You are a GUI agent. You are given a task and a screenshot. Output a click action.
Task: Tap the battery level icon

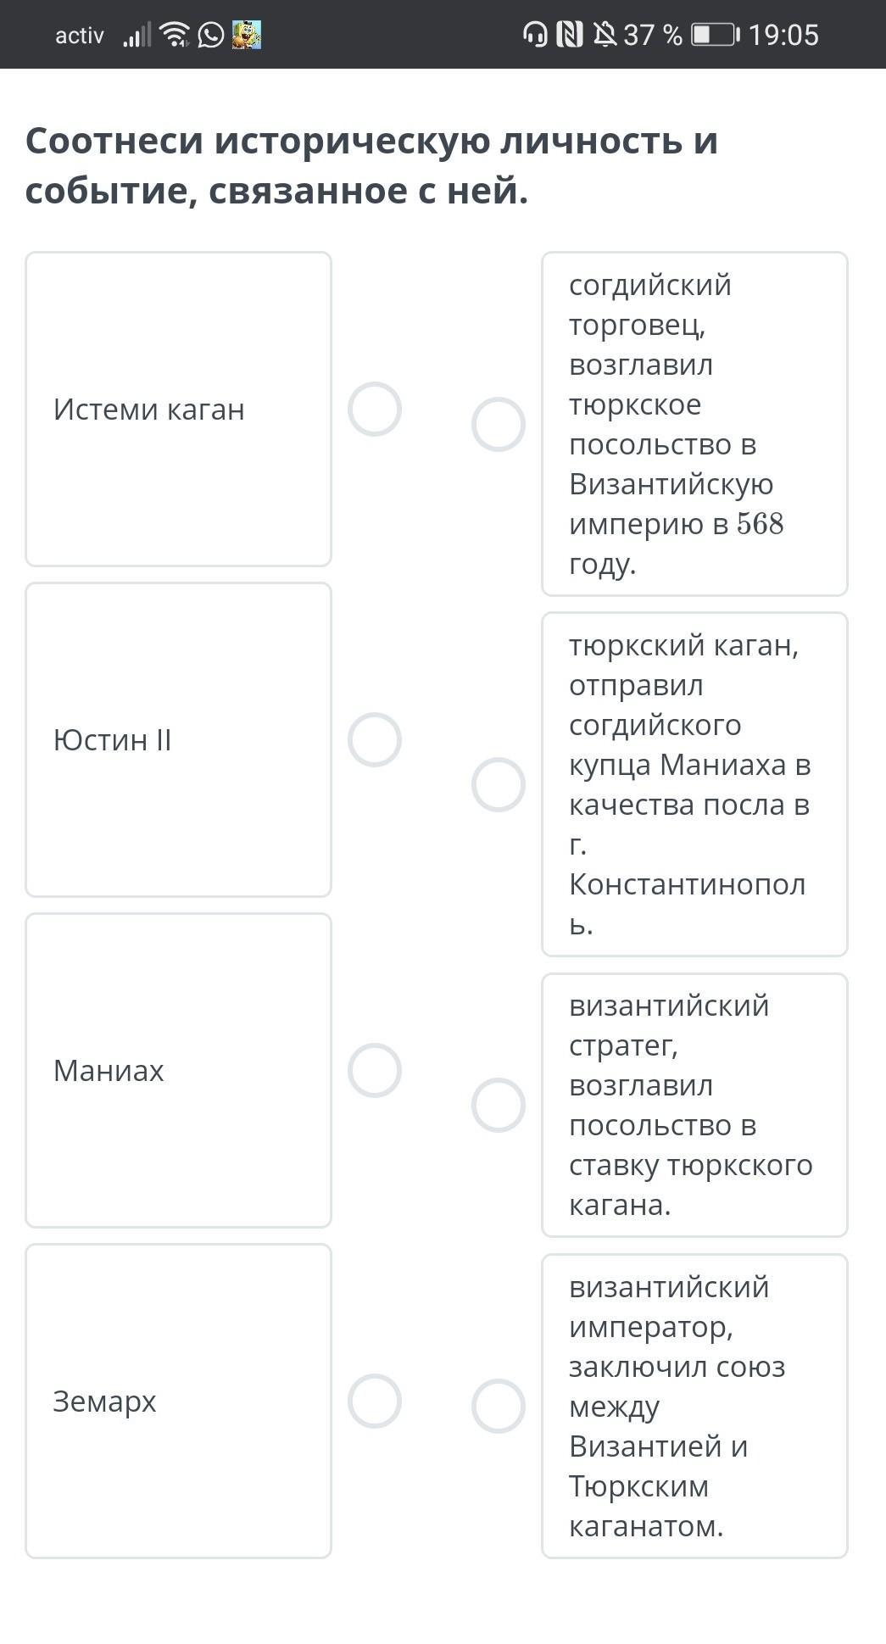(716, 35)
